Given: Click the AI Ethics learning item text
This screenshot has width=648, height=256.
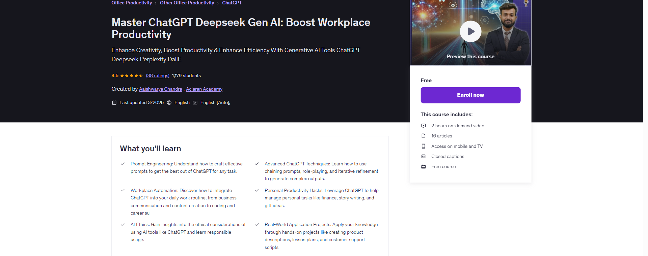Looking at the screenshot, I should coord(188,232).
